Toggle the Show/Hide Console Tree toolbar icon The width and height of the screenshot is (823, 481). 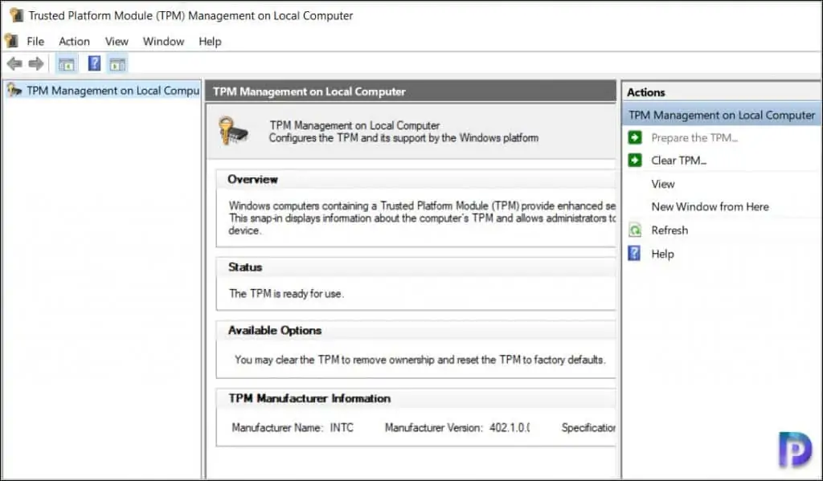pos(66,64)
